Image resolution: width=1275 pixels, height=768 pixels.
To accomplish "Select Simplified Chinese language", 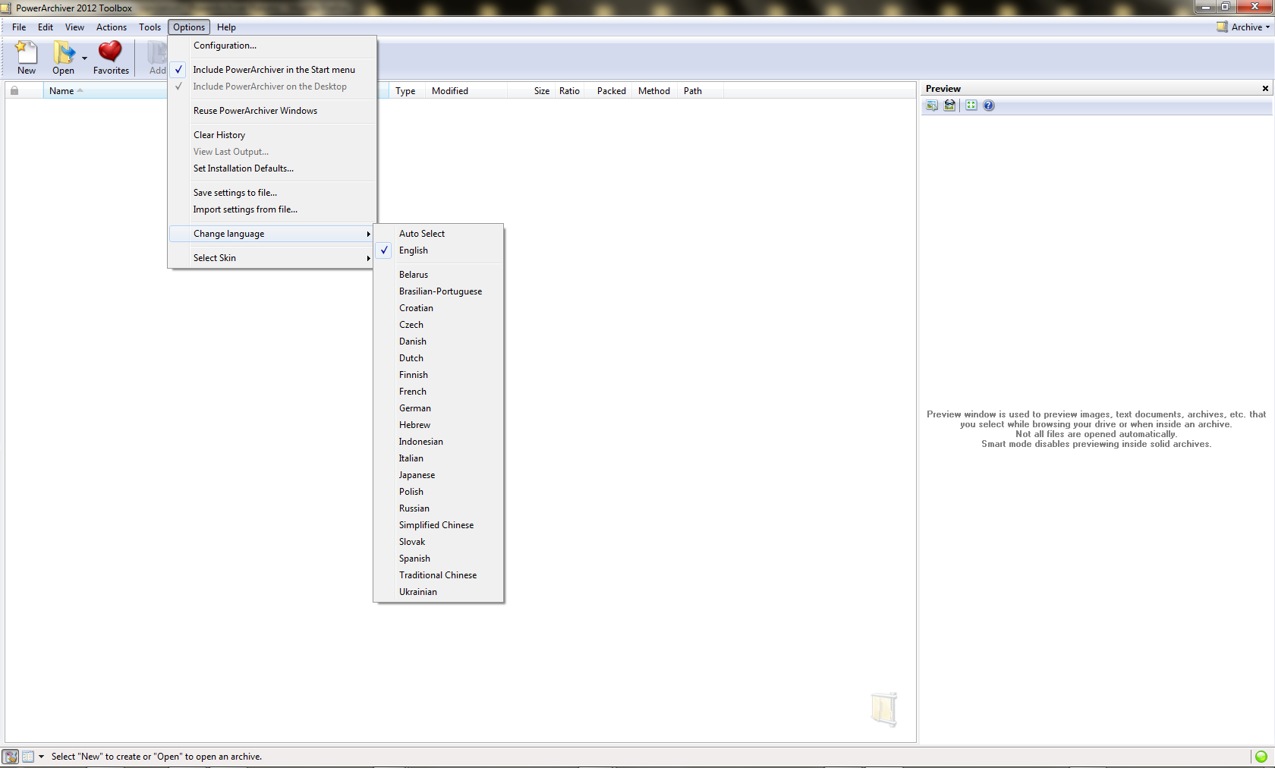I will click(439, 525).
